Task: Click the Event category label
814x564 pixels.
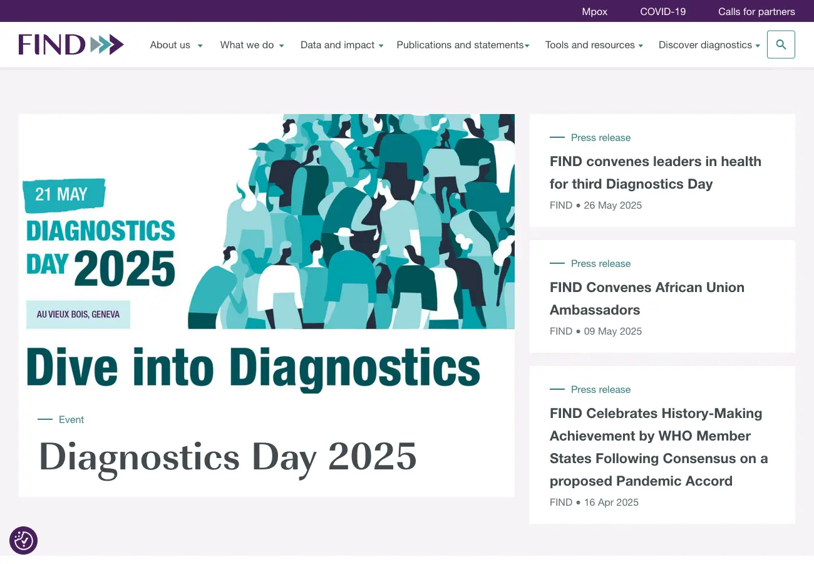Action: pyautogui.click(x=71, y=420)
